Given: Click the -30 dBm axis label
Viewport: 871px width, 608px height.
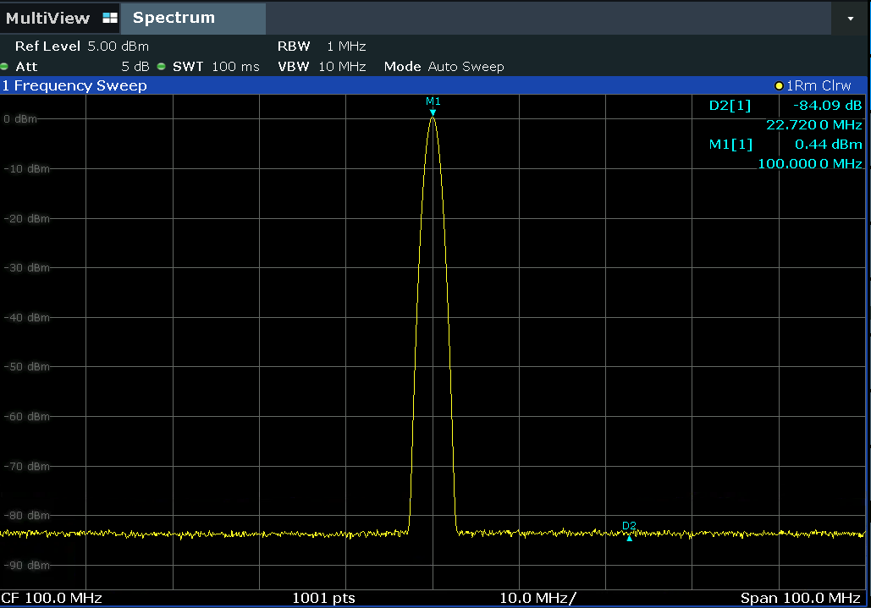Looking at the screenshot, I should 26,268.
